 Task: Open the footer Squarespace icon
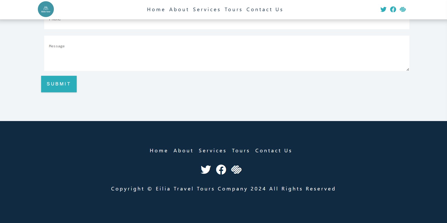pos(236,169)
